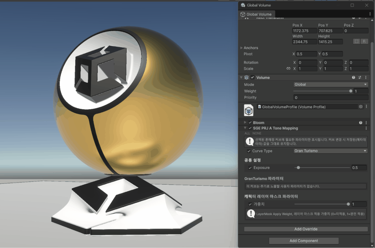Click the Pos Z input field
The image size is (375, 248).
pos(356,31)
